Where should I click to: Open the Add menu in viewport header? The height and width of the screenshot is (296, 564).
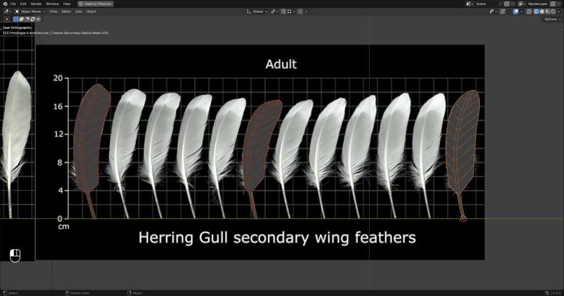tap(79, 11)
